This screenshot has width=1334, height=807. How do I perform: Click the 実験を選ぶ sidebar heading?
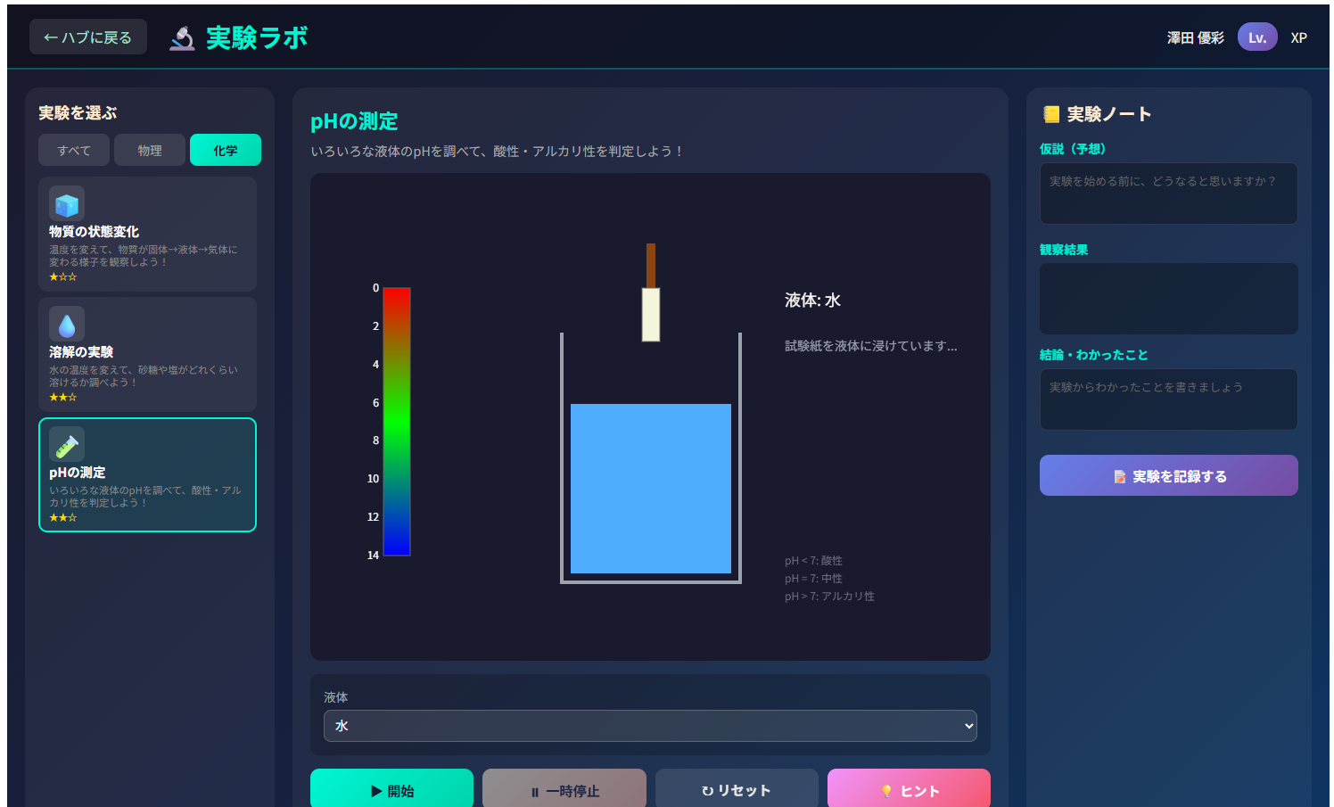point(78,113)
